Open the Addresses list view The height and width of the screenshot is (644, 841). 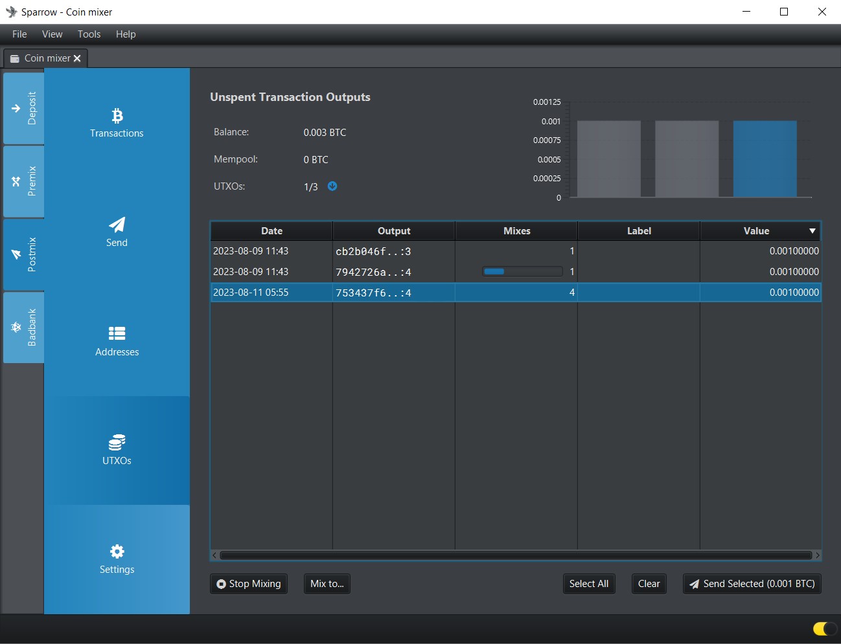pos(117,341)
